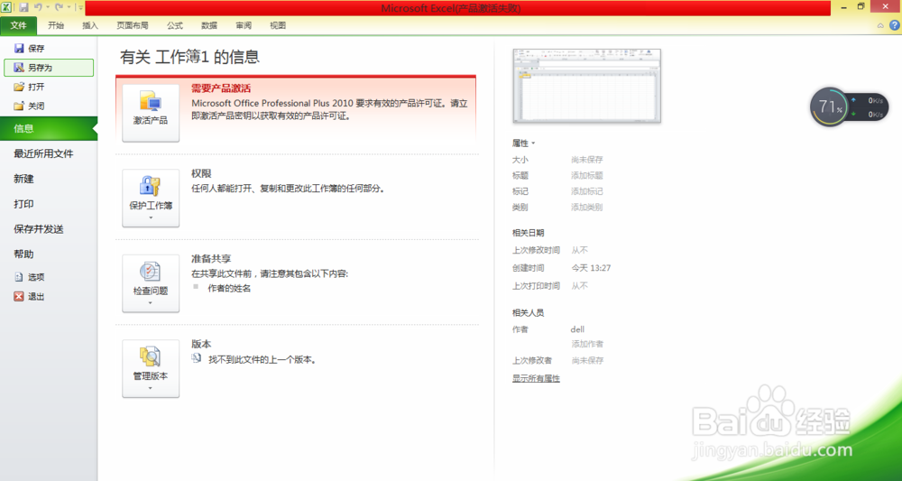Click the 需要产品激活 heading
This screenshot has height=481, width=902.
coord(221,88)
